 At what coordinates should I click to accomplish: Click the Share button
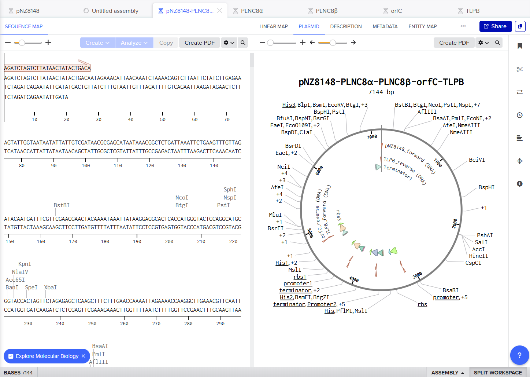pyautogui.click(x=495, y=26)
